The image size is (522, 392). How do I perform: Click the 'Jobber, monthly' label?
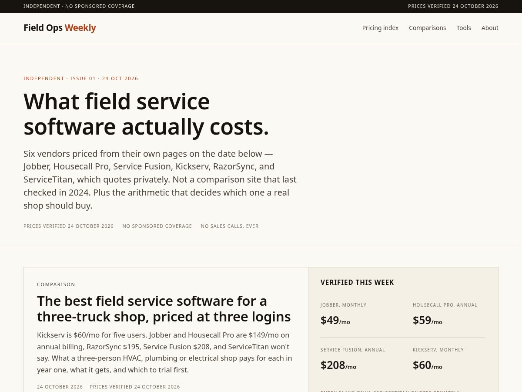point(344,305)
